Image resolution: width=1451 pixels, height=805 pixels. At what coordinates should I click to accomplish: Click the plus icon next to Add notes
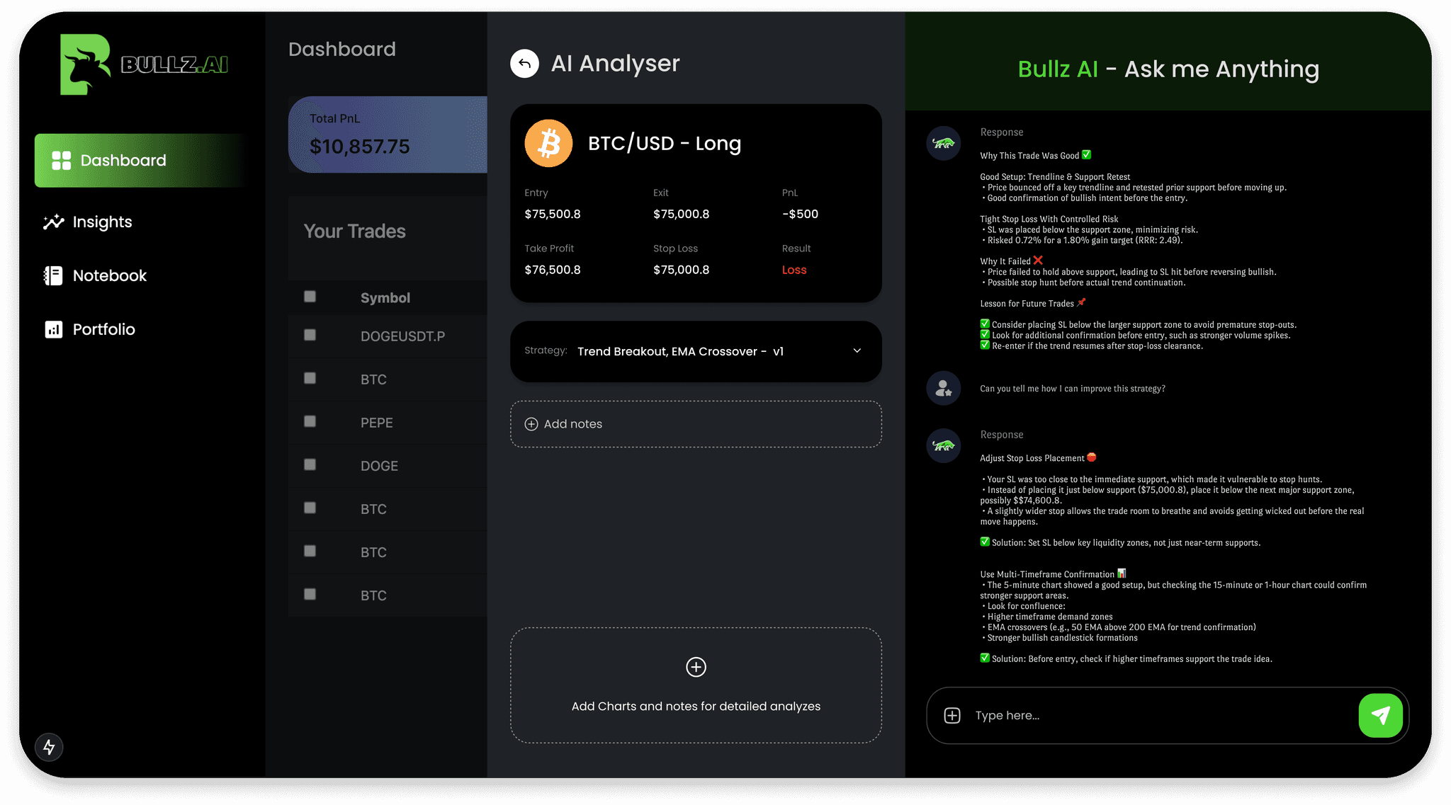tap(531, 424)
